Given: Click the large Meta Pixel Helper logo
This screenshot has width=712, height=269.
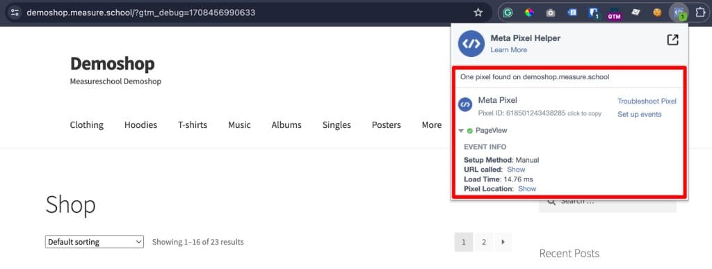Looking at the screenshot, I should click(x=471, y=44).
